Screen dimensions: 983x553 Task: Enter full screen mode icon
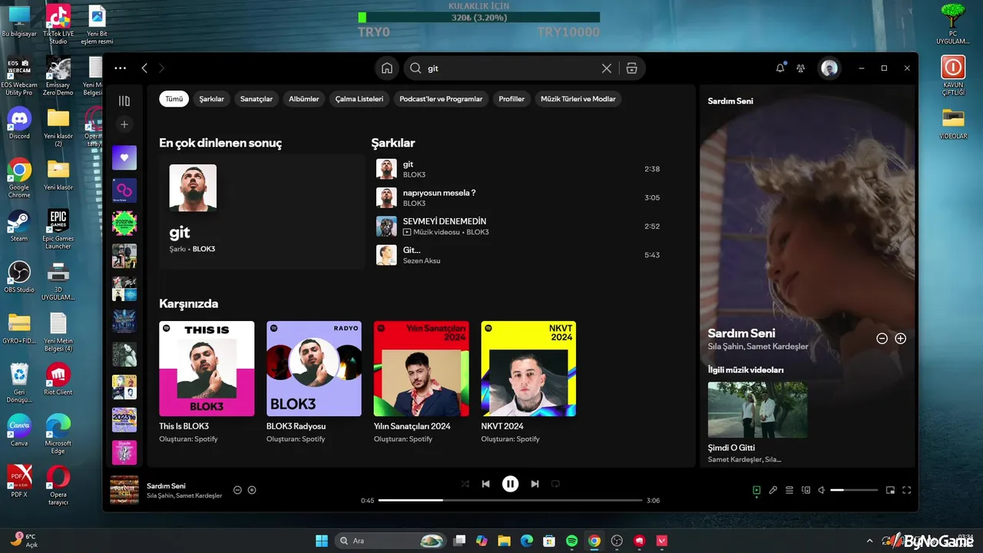(906, 490)
